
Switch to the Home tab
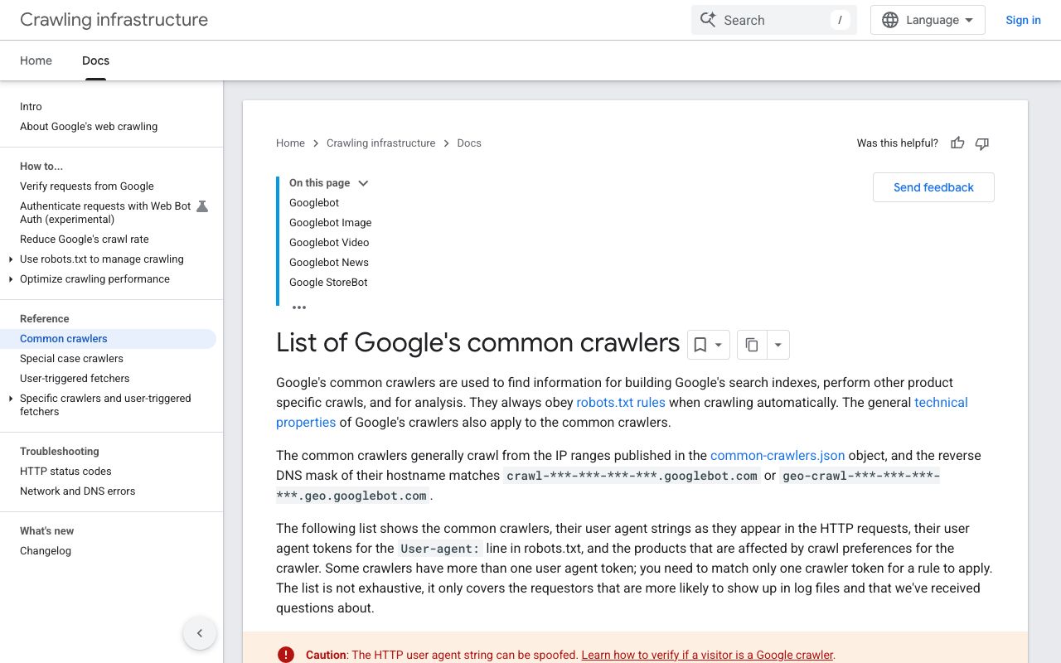[x=36, y=60]
